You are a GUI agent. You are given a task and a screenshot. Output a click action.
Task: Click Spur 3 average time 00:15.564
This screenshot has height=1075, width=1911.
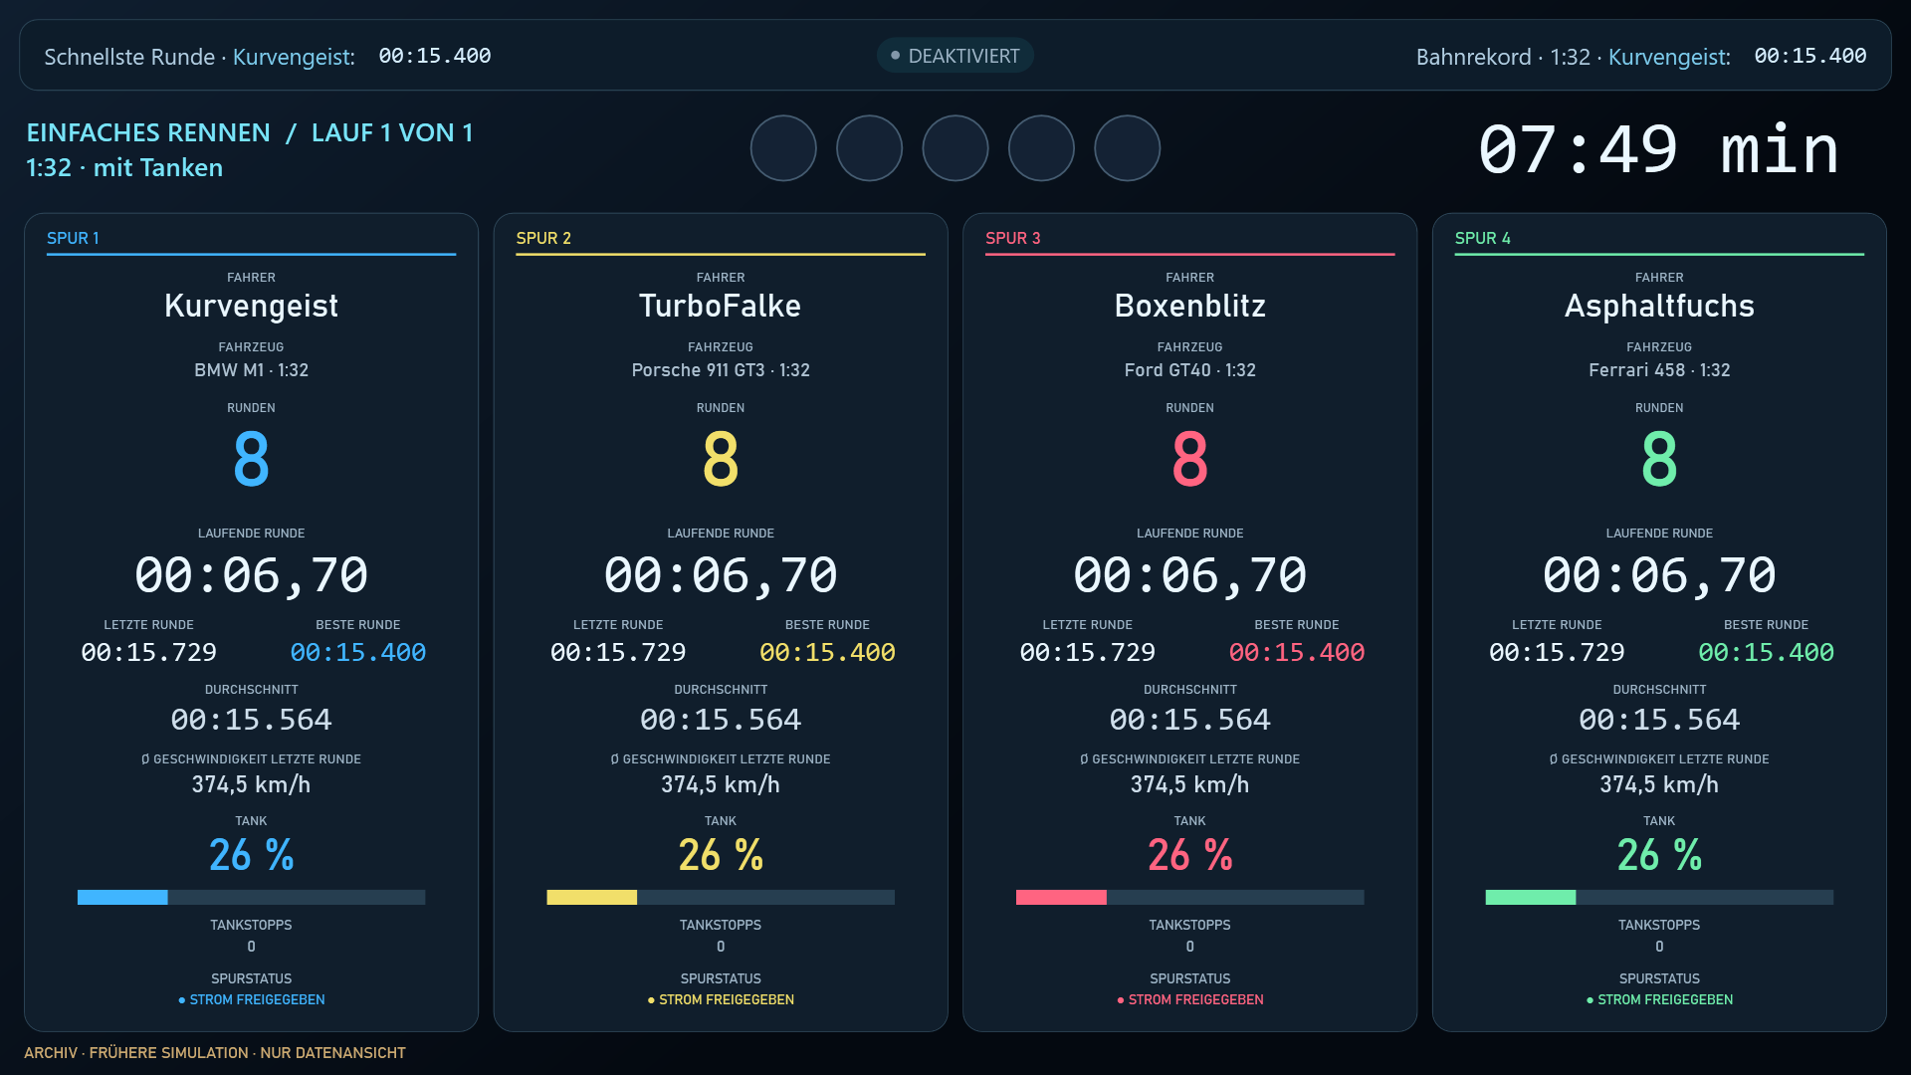[1190, 720]
